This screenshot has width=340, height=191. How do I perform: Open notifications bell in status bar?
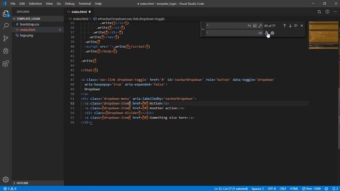(335, 189)
